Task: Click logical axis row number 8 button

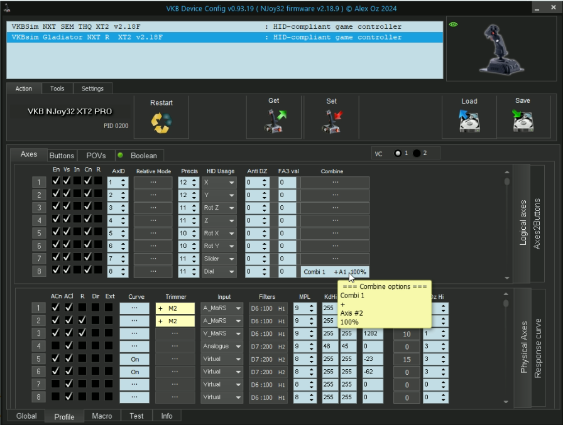Action: 39,271
